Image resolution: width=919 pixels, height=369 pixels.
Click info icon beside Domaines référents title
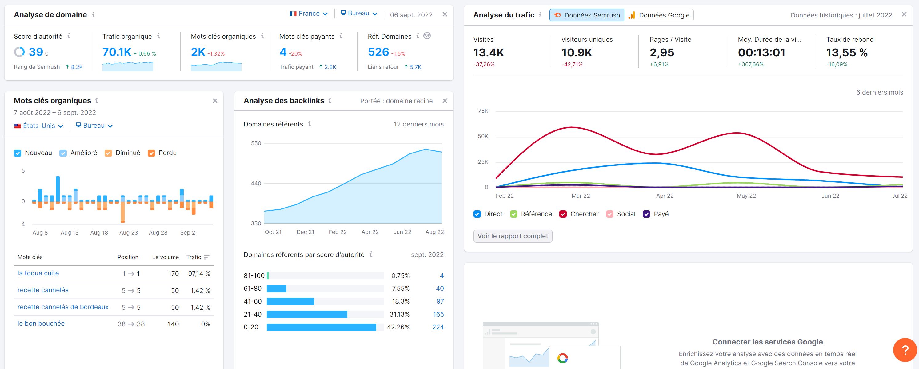click(309, 124)
